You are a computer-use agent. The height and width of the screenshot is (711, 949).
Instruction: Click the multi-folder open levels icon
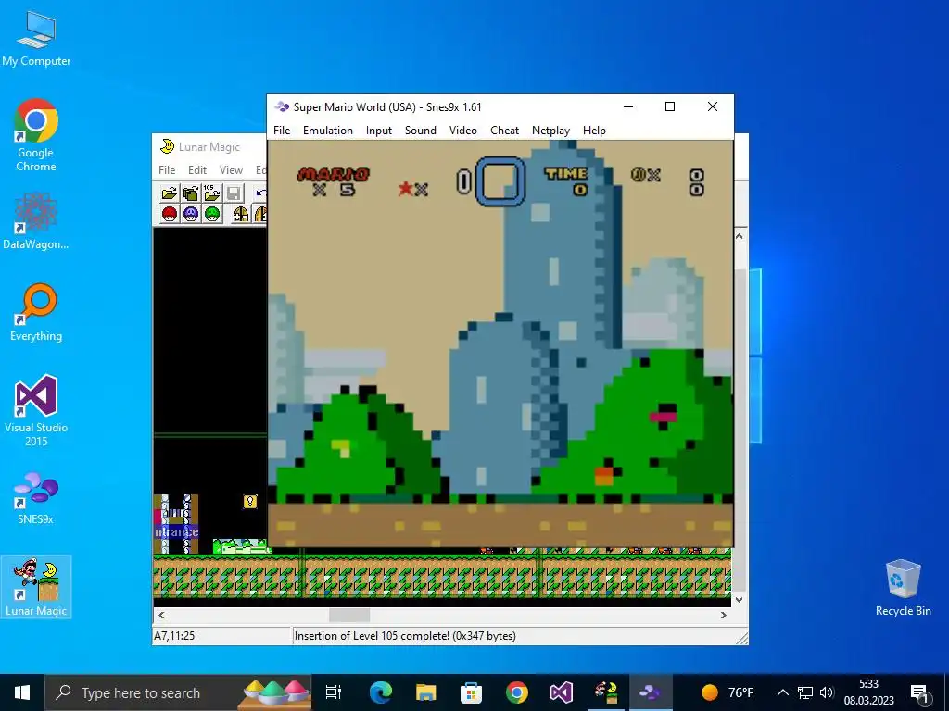pyautogui.click(x=191, y=193)
